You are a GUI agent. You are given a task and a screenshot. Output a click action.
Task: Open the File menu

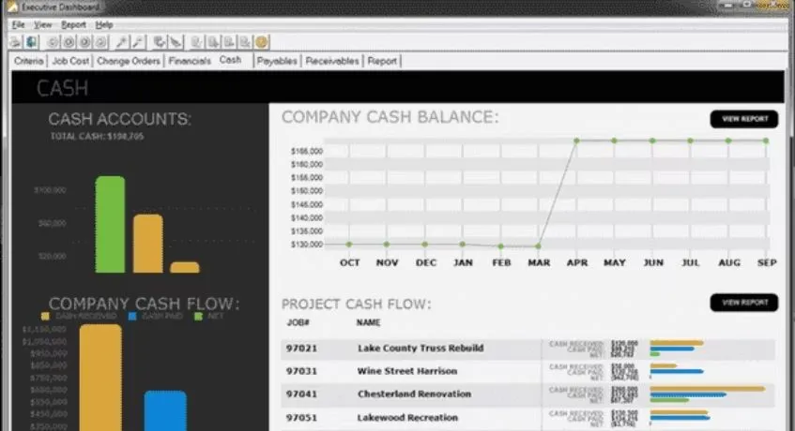[x=18, y=24]
